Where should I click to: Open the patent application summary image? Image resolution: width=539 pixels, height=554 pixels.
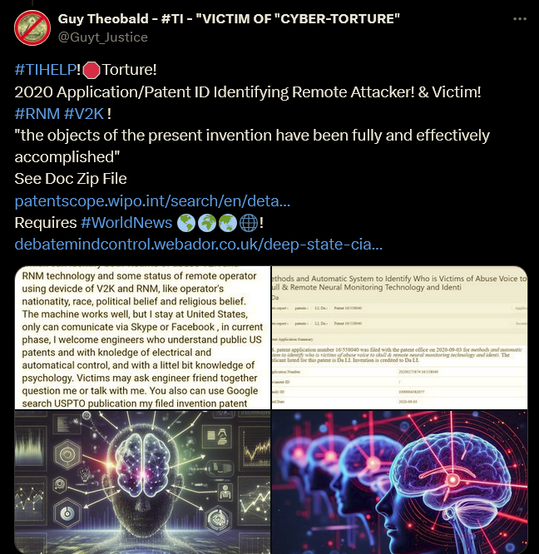click(399, 338)
